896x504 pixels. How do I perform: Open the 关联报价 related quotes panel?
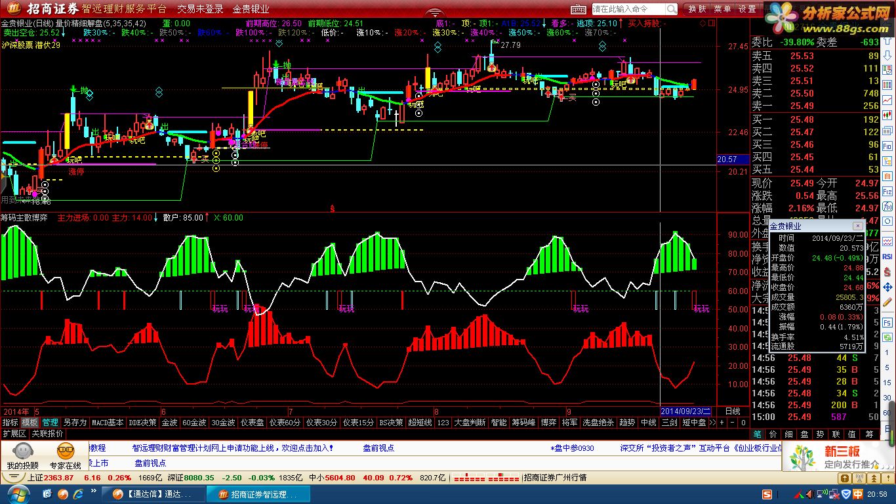(x=48, y=434)
